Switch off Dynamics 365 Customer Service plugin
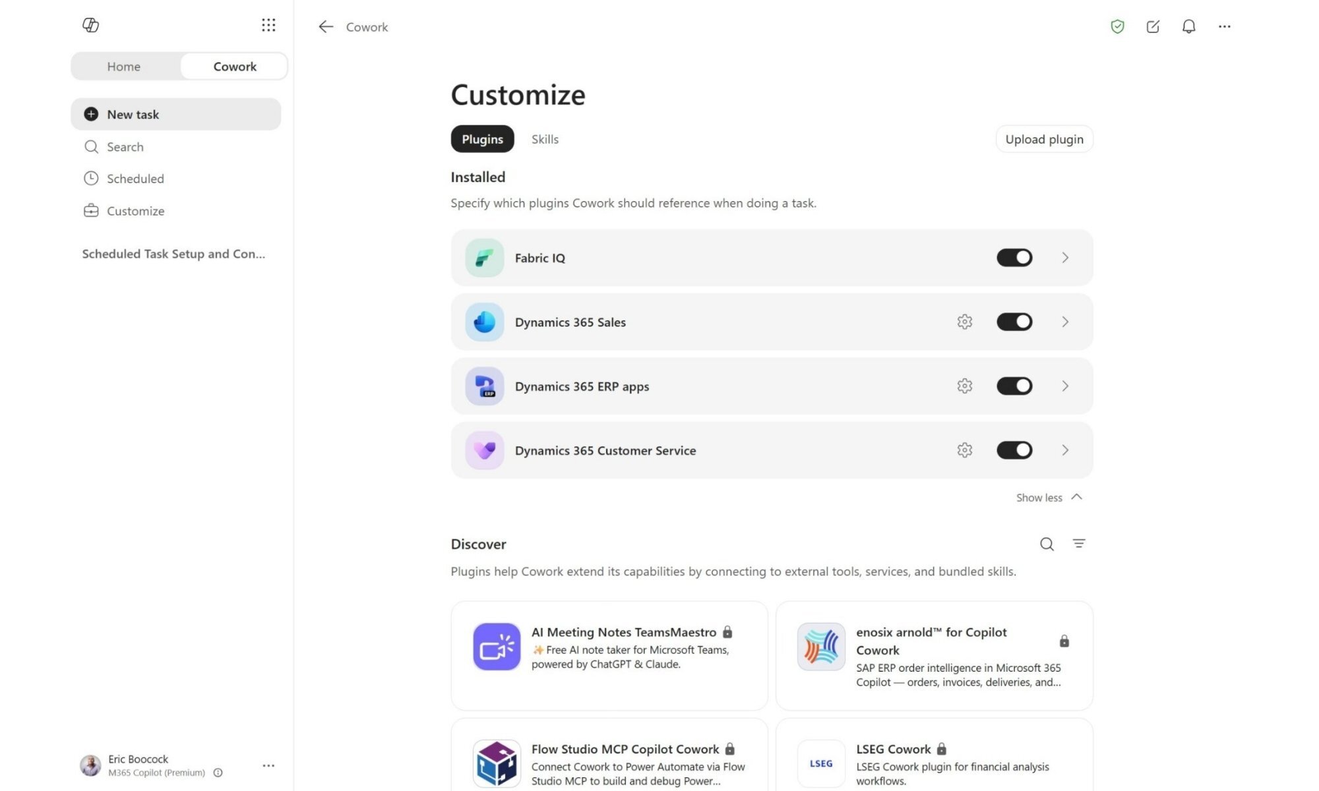 (x=1014, y=450)
